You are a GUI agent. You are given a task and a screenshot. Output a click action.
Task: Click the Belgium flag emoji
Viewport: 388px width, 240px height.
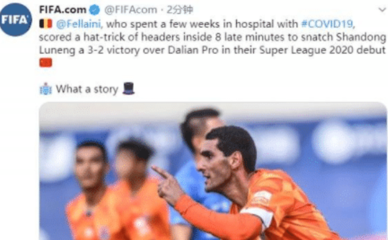click(x=46, y=24)
